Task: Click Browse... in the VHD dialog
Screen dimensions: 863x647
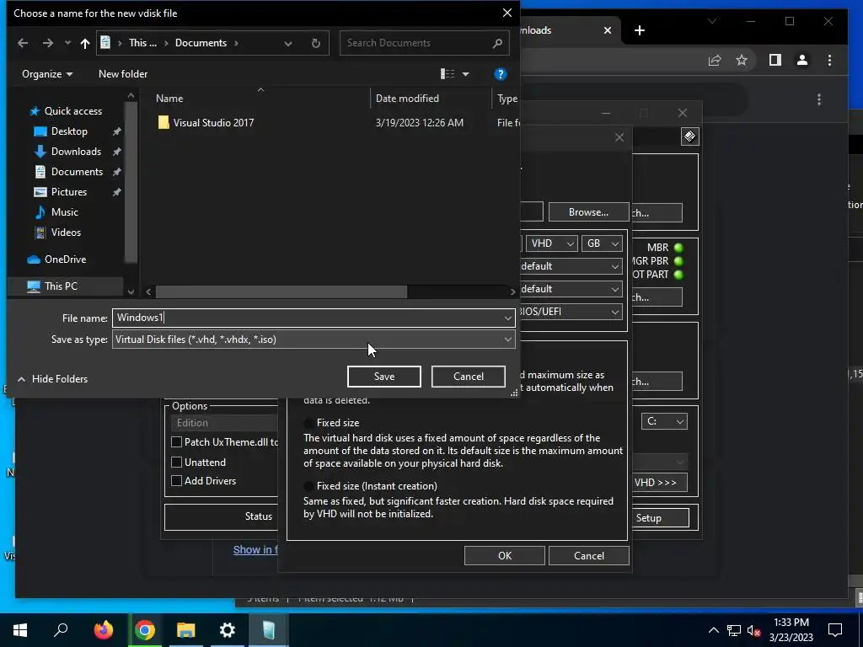Action: (x=588, y=212)
